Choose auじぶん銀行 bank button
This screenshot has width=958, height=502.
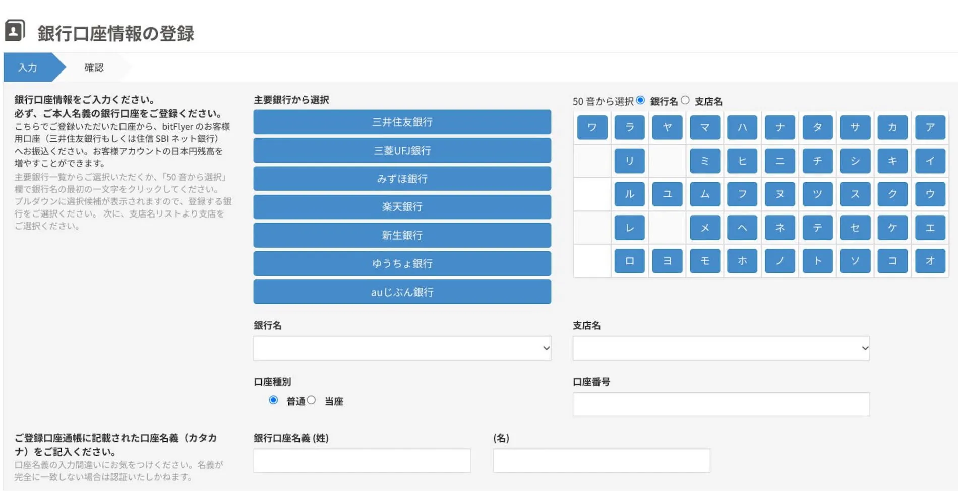coord(402,292)
